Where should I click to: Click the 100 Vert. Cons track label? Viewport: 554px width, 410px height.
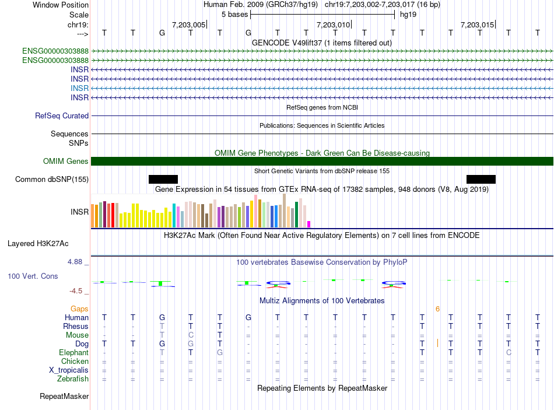point(33,276)
